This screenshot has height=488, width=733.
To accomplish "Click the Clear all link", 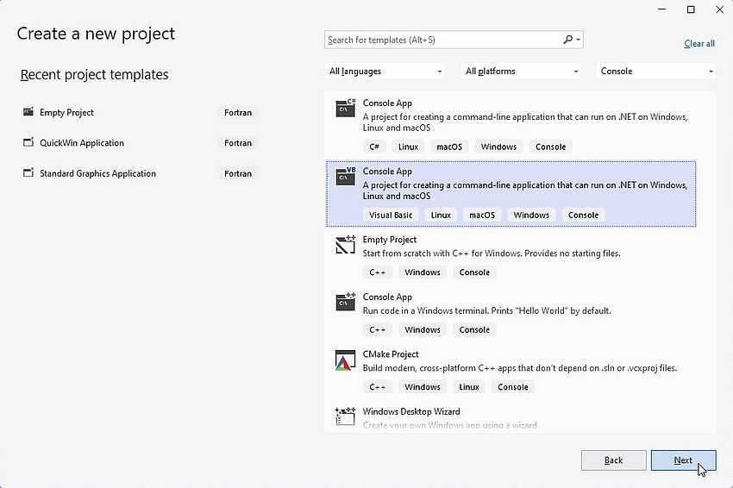I will (699, 43).
